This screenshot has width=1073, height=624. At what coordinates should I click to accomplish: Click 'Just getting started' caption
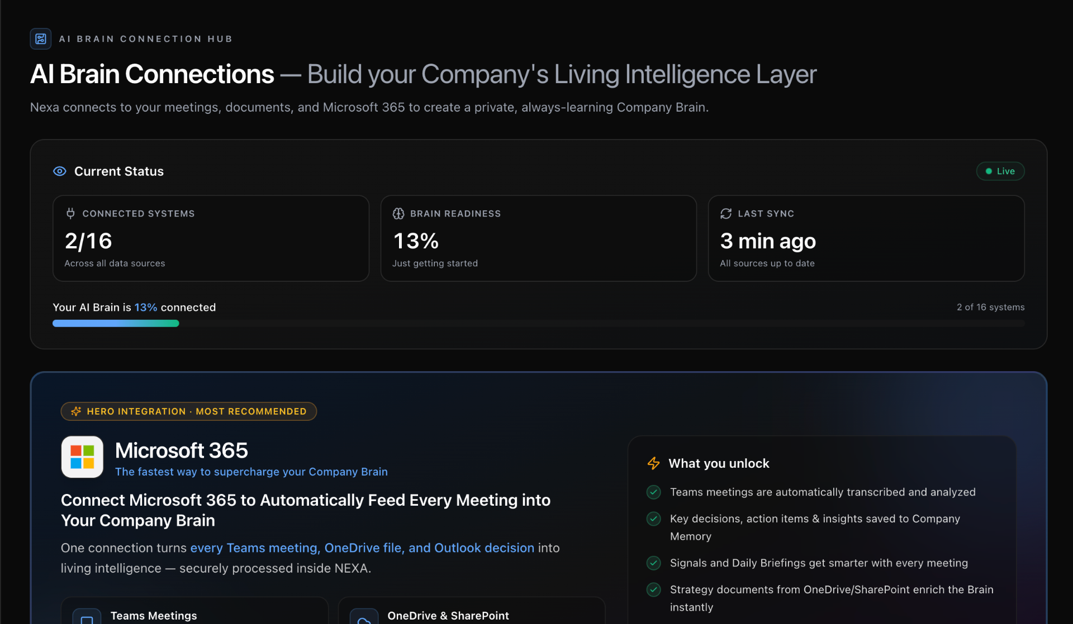tap(435, 263)
